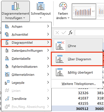104x112 pixels.
Task: Click the Datentabelle menu icon
Action: 7,58
